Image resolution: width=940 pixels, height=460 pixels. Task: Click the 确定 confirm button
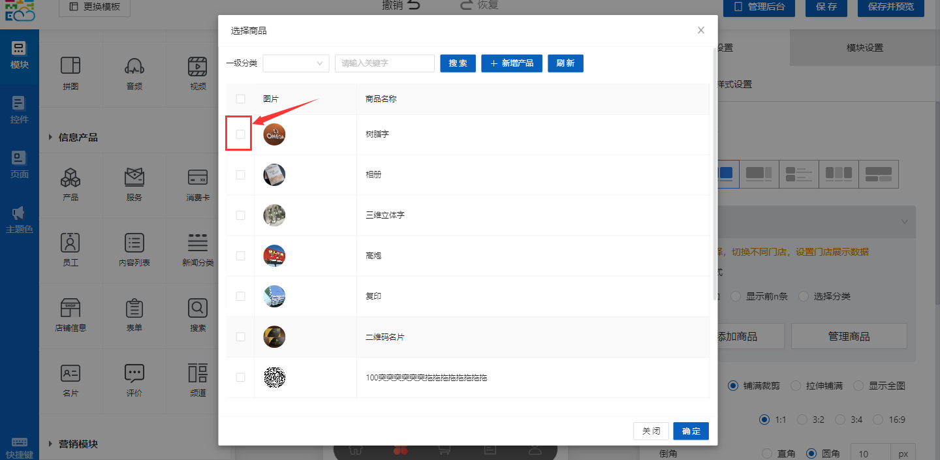click(x=691, y=431)
